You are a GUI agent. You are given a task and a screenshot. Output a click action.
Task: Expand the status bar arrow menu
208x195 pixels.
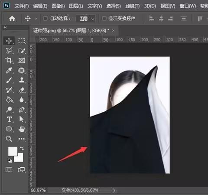(114, 190)
